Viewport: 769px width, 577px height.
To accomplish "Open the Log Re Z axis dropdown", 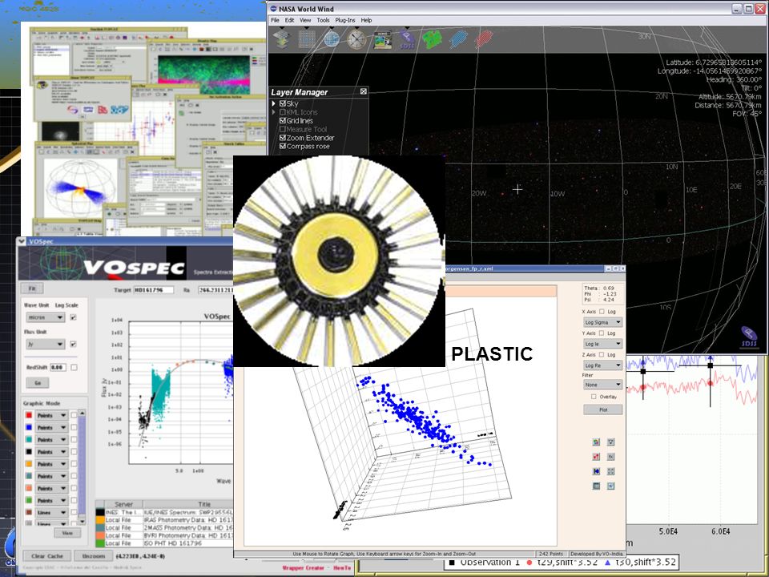I will tap(602, 365).
